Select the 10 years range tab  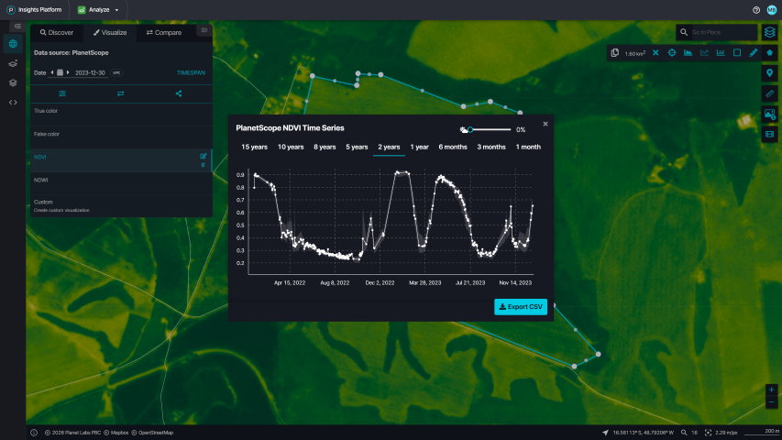click(x=291, y=148)
